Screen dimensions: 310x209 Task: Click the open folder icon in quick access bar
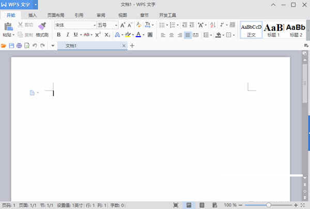point(4,46)
